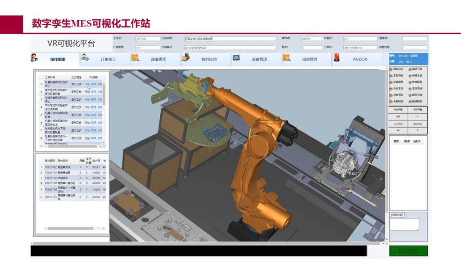Click 开始 link in step row 6
This screenshot has width=461, height=259.
click(87, 122)
